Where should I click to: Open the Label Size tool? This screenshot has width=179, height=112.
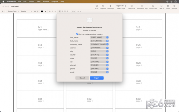[131, 7]
